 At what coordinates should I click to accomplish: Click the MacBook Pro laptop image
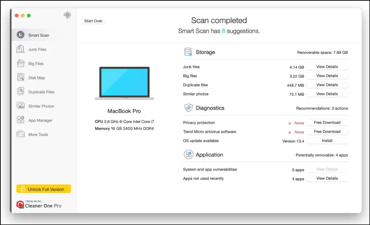point(124,84)
